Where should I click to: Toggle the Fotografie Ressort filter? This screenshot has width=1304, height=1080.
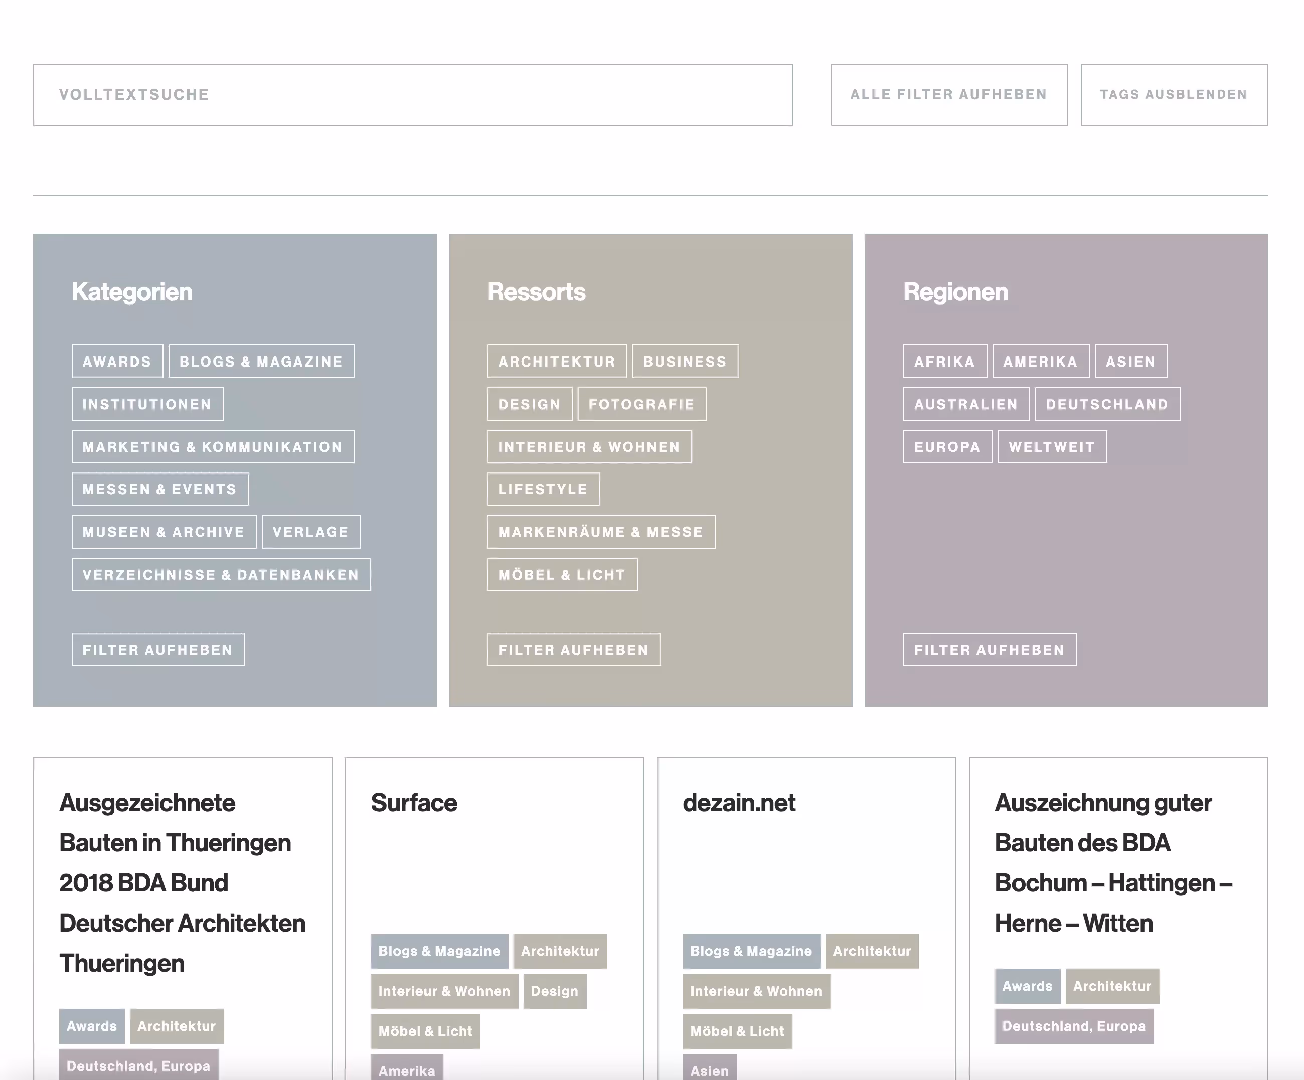pyautogui.click(x=641, y=404)
